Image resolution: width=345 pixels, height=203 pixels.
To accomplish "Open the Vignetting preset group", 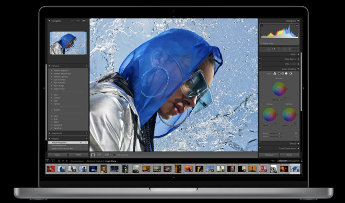I will 57,128.
